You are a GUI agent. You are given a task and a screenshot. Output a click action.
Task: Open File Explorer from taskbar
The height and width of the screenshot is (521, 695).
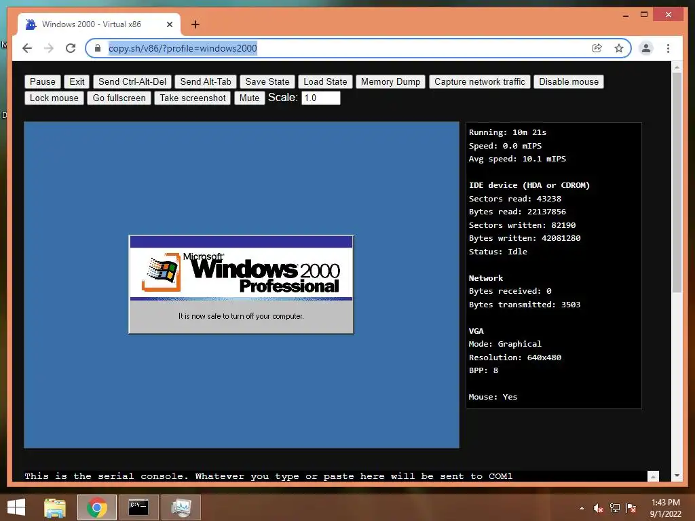tap(55, 507)
